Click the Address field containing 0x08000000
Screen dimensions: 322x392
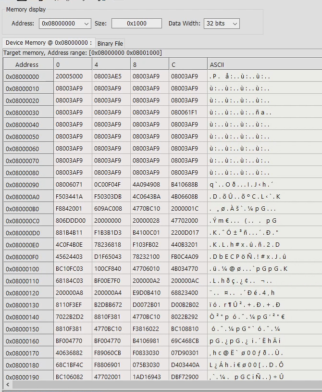(61, 24)
